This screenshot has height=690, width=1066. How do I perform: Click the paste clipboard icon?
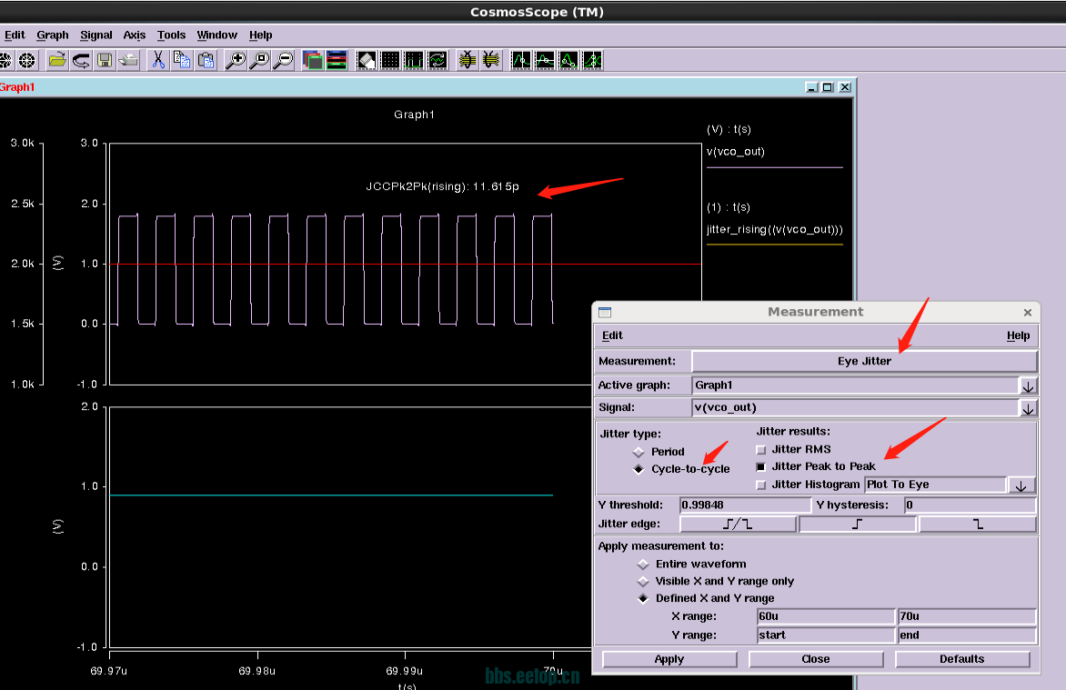206,61
